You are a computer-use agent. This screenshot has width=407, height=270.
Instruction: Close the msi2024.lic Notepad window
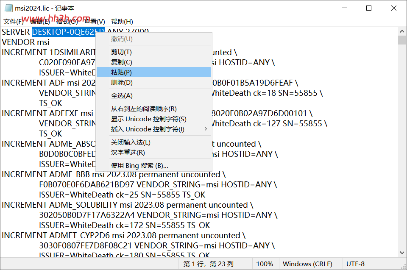393,8
